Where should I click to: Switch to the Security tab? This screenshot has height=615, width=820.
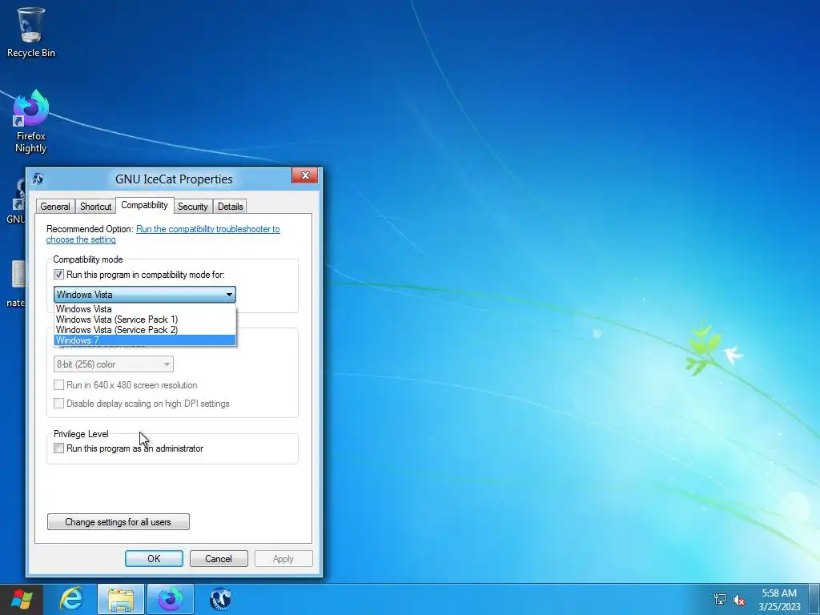(x=192, y=207)
